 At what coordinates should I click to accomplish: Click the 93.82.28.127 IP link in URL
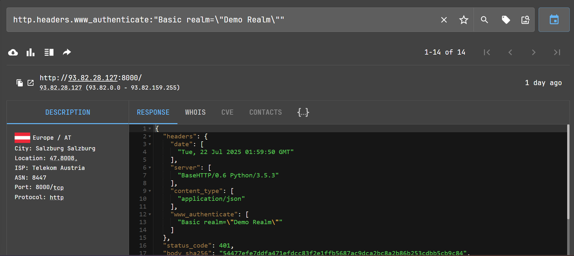coord(93,78)
